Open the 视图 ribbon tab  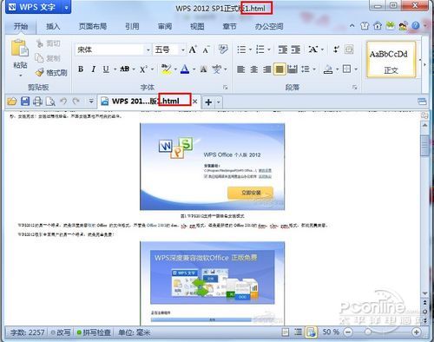point(197,26)
